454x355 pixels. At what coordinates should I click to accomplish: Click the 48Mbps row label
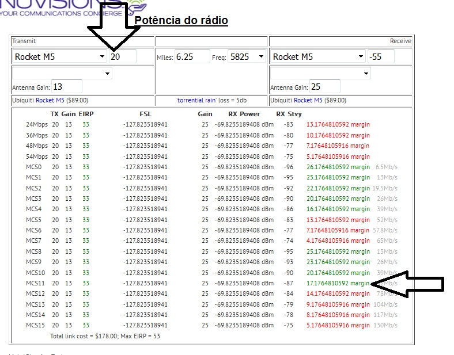click(37, 146)
